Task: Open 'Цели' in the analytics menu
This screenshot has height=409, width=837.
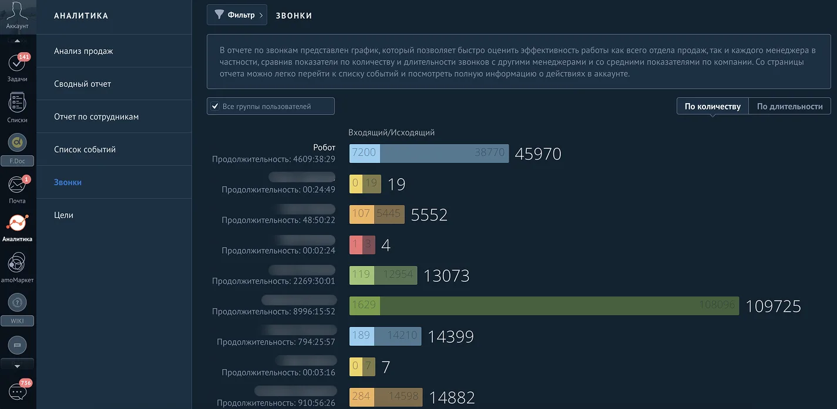Action: coord(114,215)
